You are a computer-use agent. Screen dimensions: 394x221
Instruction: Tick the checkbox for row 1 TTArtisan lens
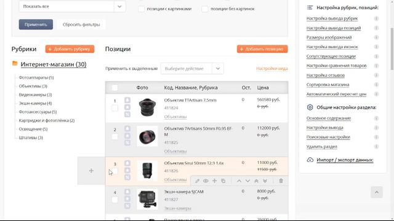[x=115, y=108]
